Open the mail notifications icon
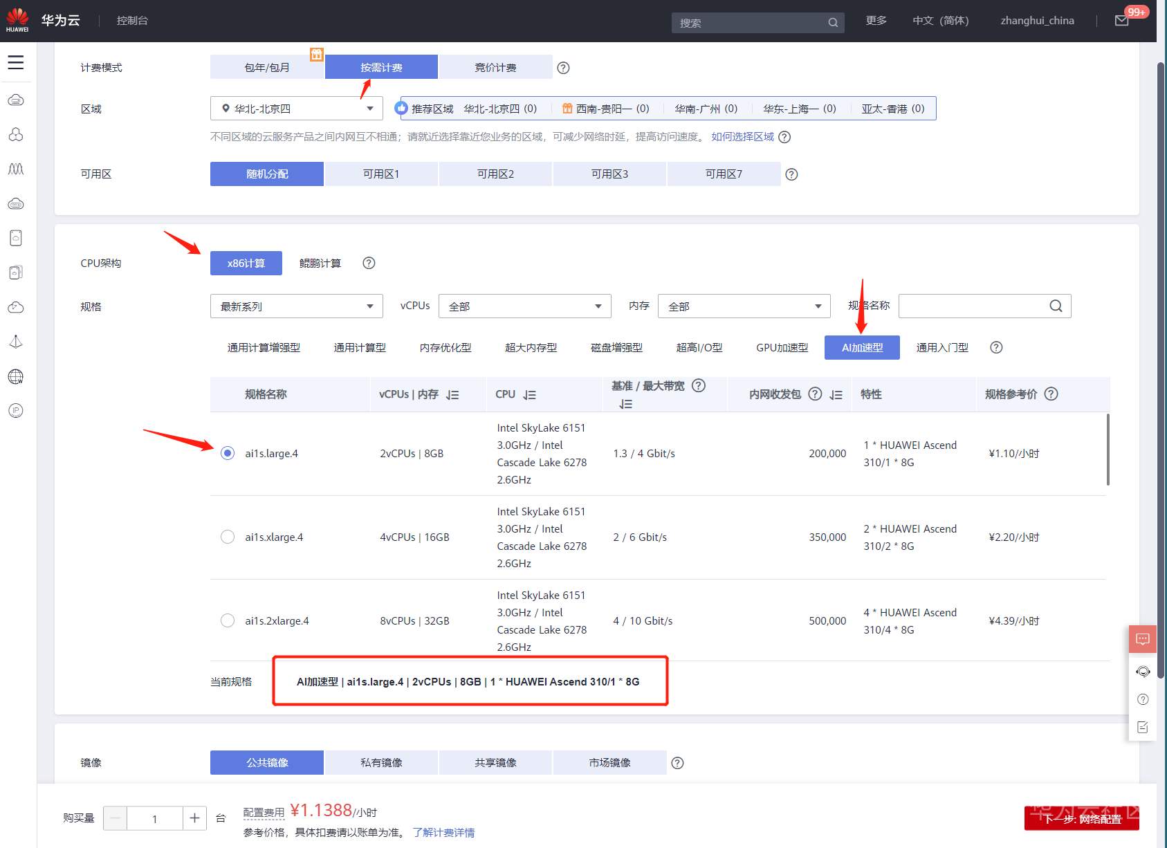The width and height of the screenshot is (1167, 848). click(x=1122, y=21)
